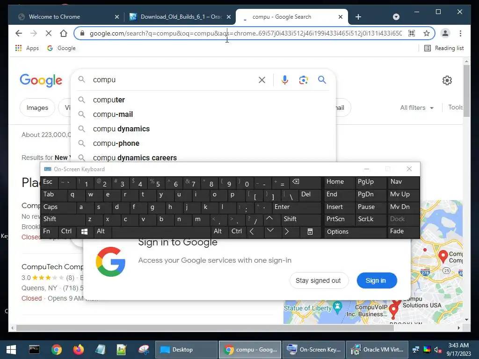Choose the 'compu-phone' suggestion
The width and height of the screenshot is (479, 359).
(203, 143)
